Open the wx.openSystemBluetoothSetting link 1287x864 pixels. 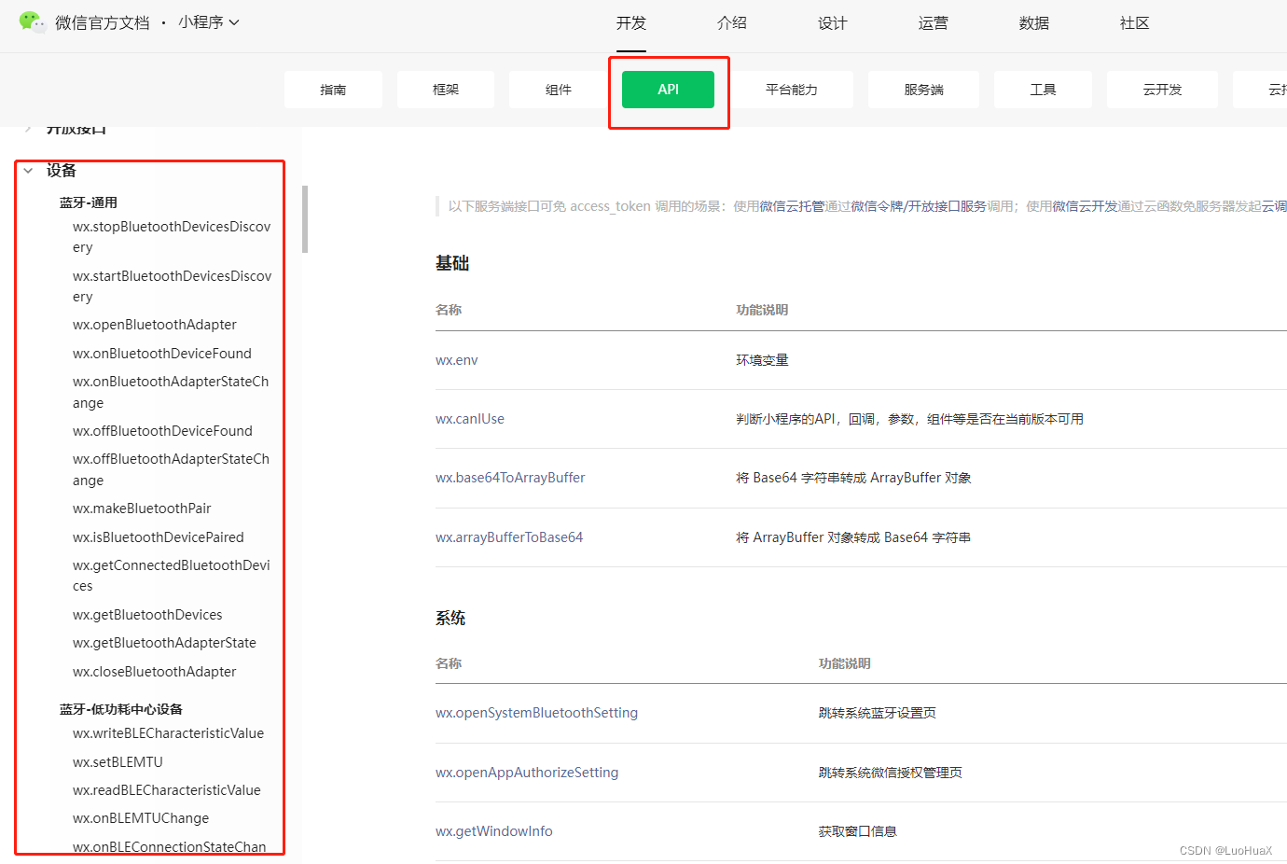click(537, 713)
